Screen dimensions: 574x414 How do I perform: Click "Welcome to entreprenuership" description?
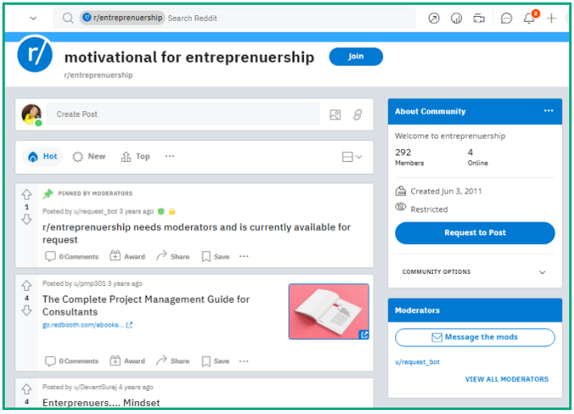point(450,136)
